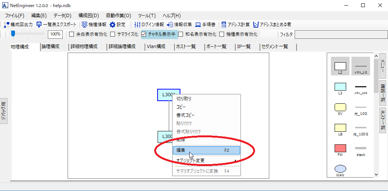388x191 pixels.
Task: Open 機種情報 from the toolbar
Action: (85, 25)
